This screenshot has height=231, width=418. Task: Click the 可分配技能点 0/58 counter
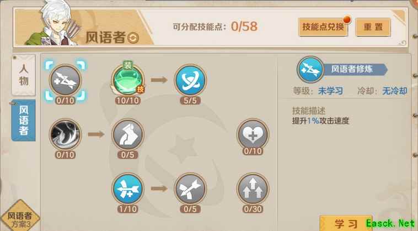[215, 27]
